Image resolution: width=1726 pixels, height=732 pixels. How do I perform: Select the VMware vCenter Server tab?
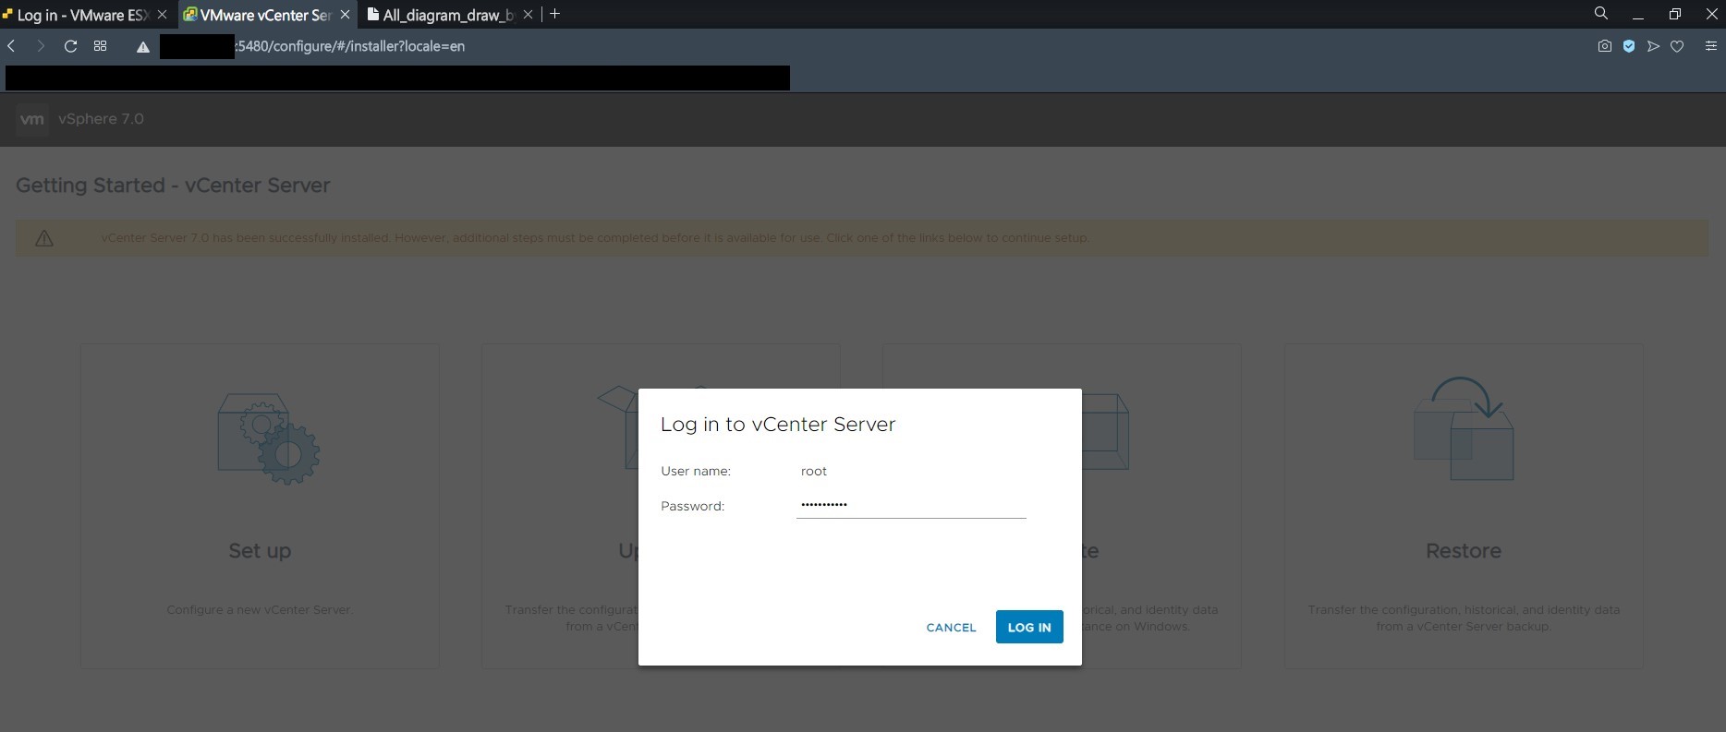pyautogui.click(x=266, y=15)
